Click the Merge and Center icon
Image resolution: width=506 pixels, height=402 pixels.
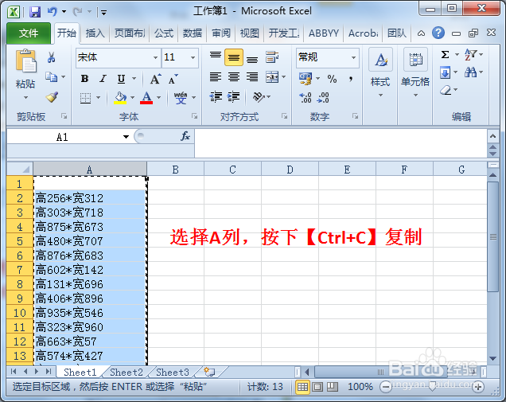point(272,77)
